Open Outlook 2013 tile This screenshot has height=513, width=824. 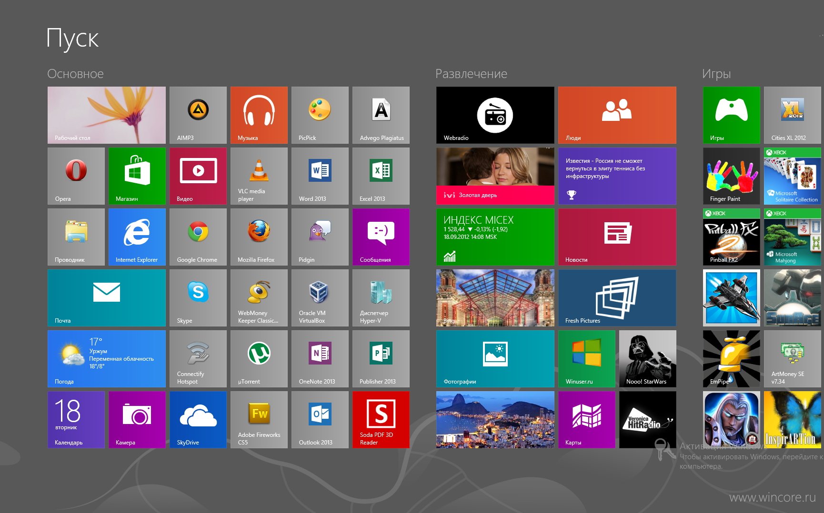[x=320, y=420]
